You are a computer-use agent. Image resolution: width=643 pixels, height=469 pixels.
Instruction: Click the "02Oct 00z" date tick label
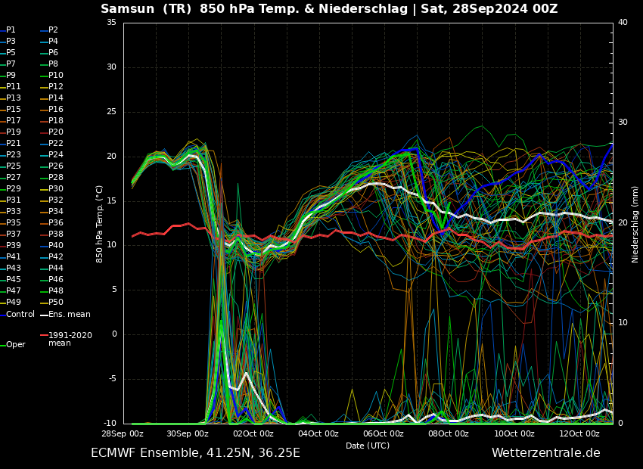click(x=253, y=433)
